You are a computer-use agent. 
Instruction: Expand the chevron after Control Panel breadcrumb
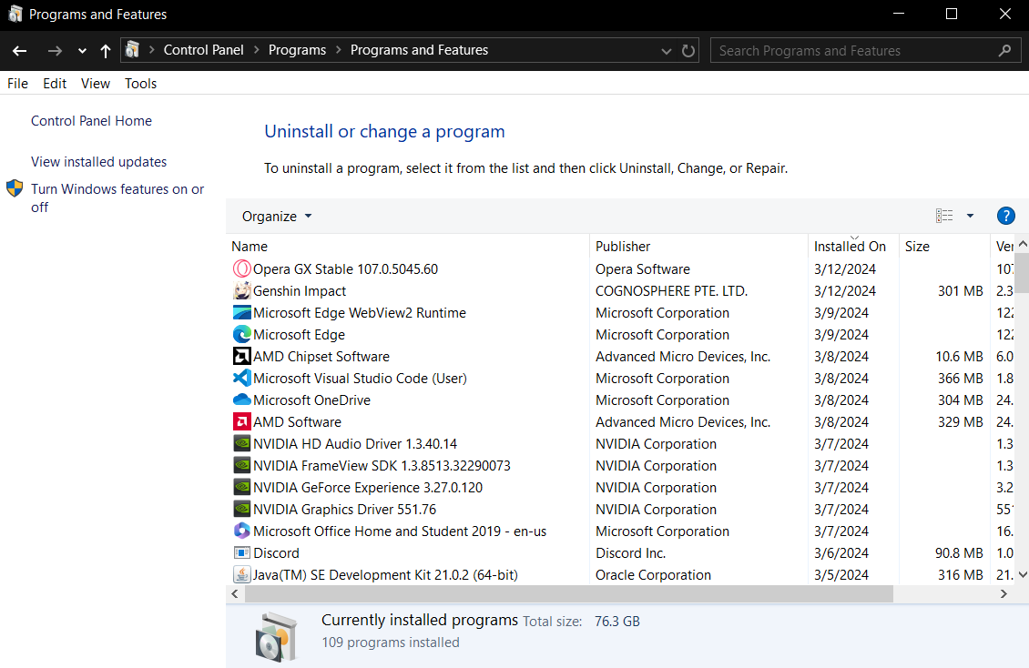pos(256,50)
